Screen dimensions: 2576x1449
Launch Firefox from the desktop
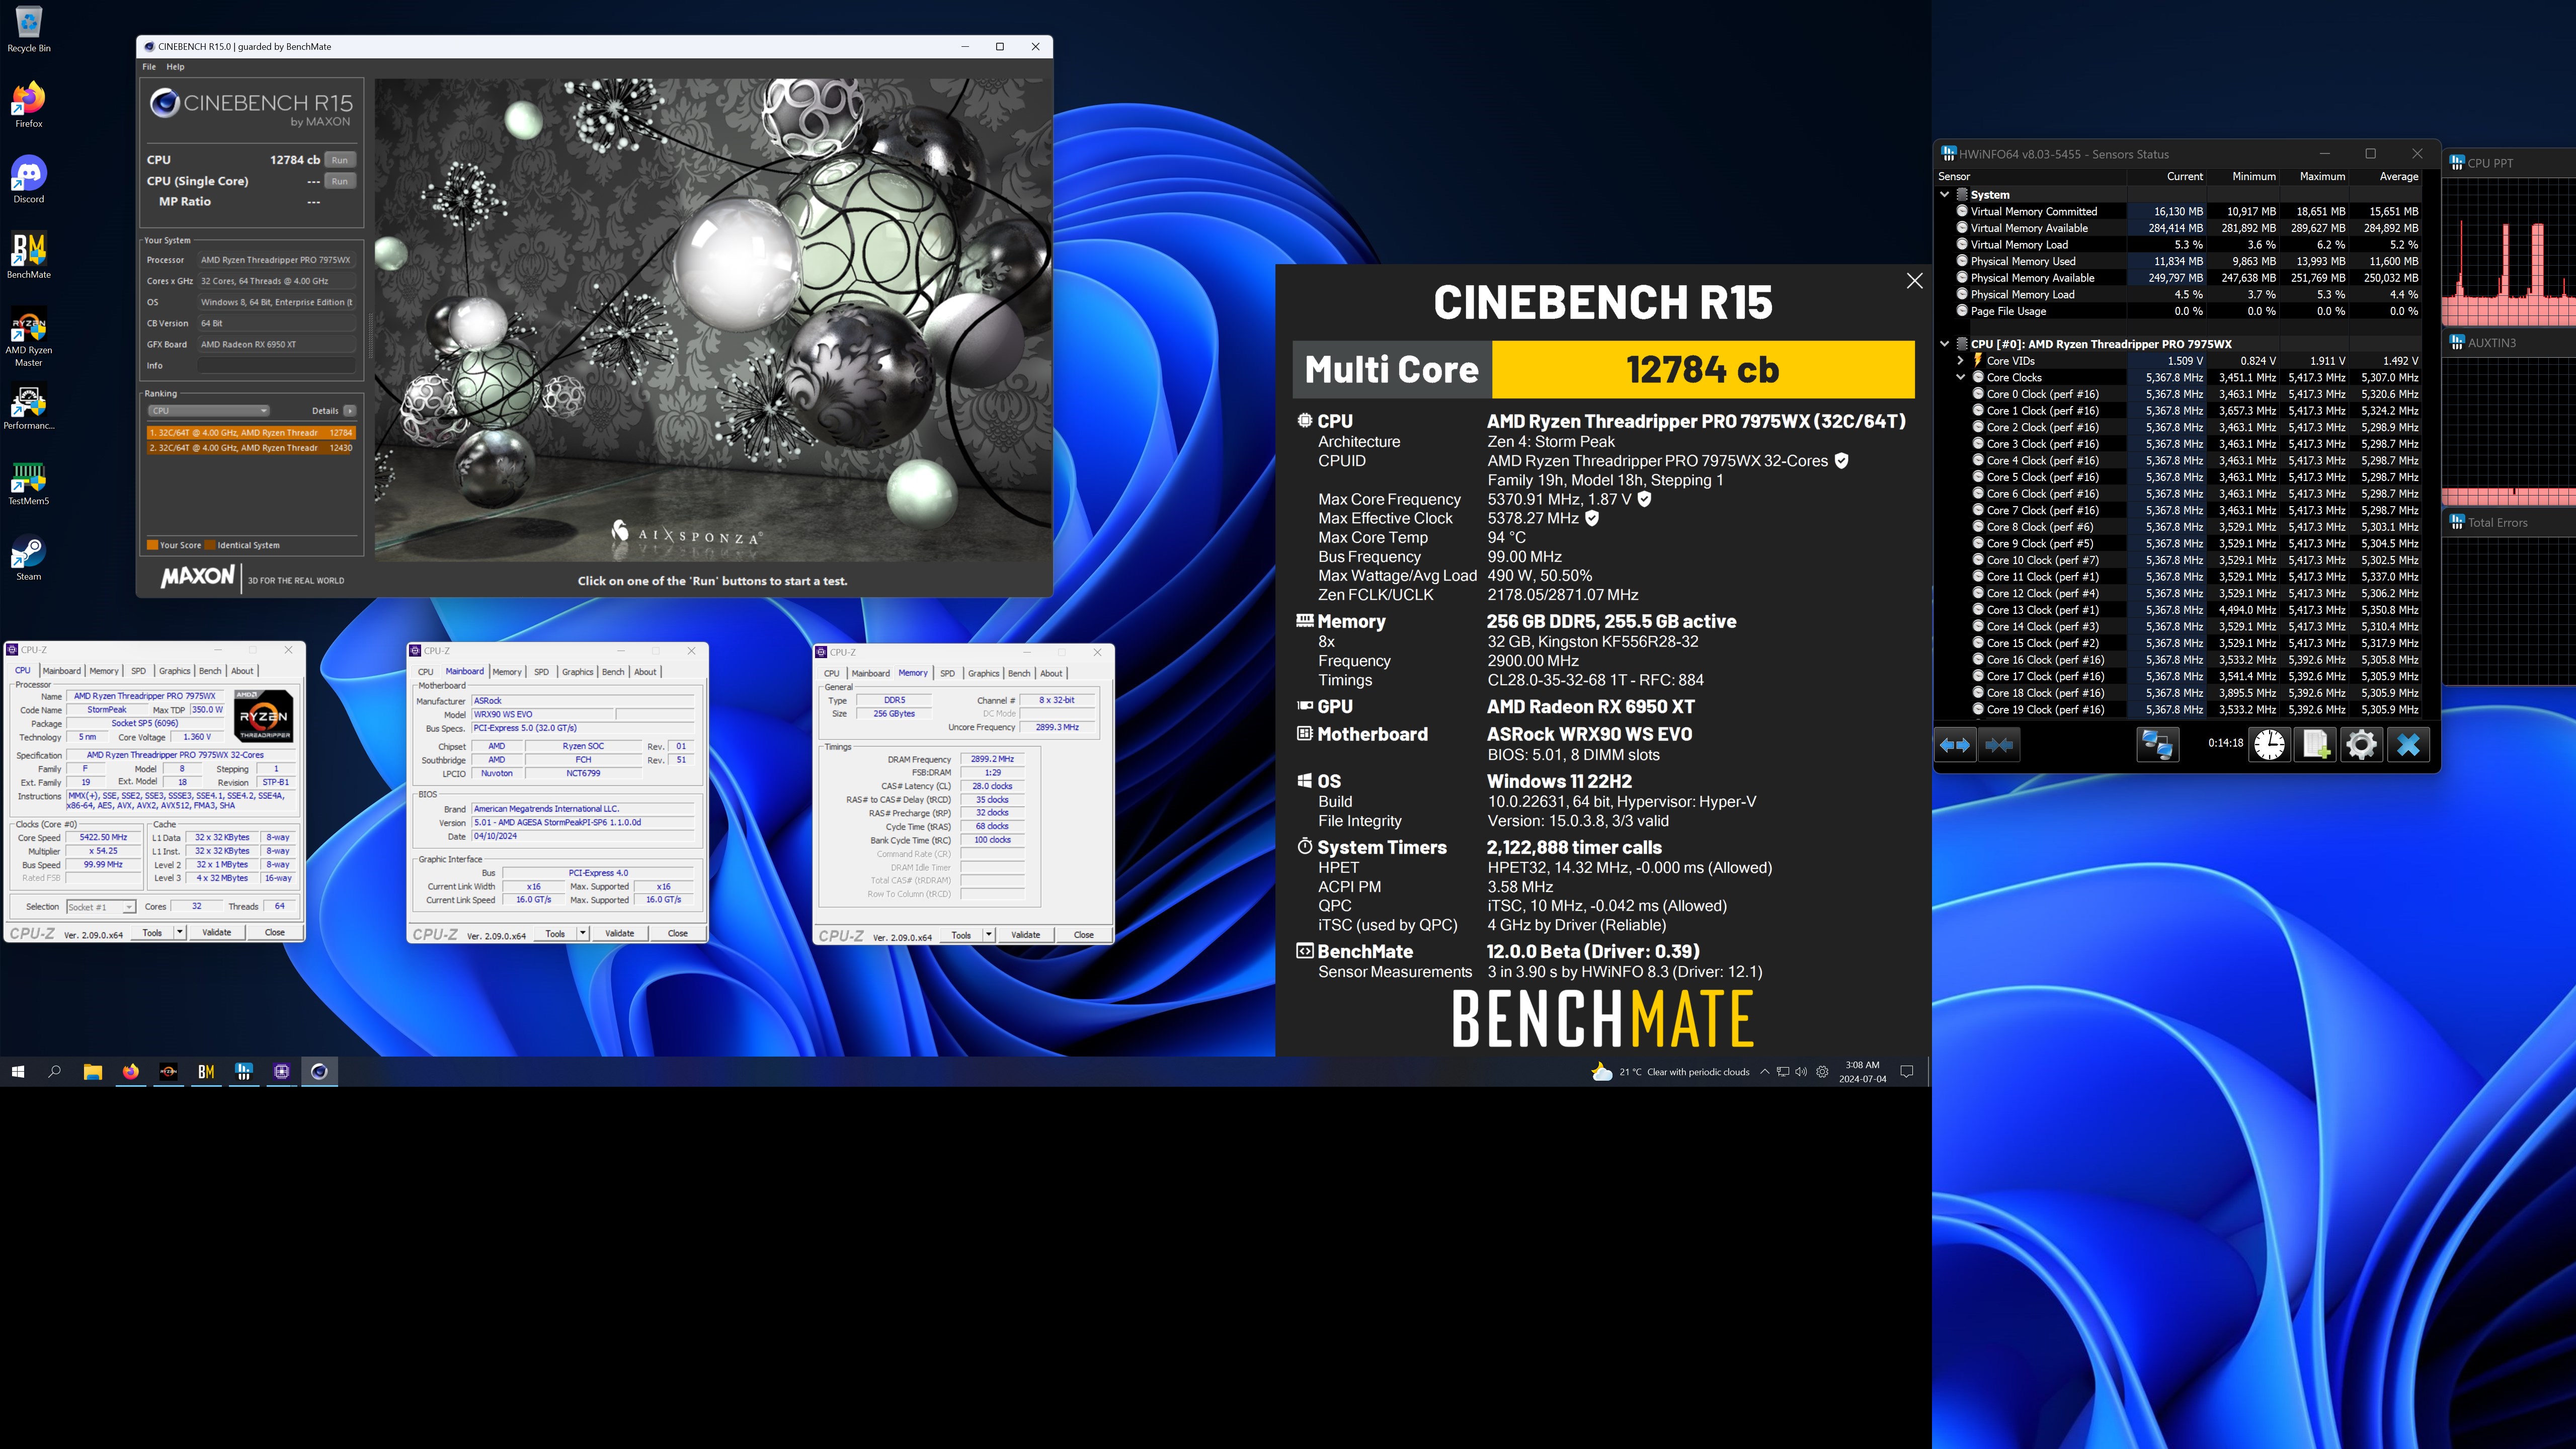[x=28, y=104]
